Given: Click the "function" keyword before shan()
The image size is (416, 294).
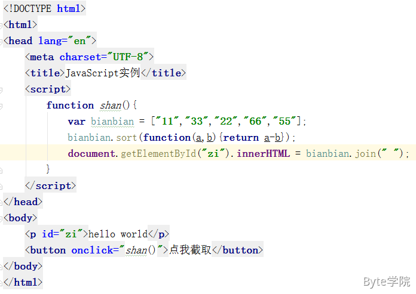Looking at the screenshot, I should (x=70, y=106).
